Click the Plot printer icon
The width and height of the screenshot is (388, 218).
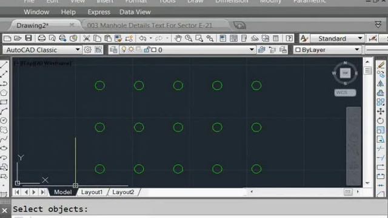click(42, 38)
